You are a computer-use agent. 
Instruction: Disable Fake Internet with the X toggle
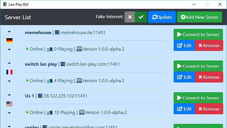130,17
